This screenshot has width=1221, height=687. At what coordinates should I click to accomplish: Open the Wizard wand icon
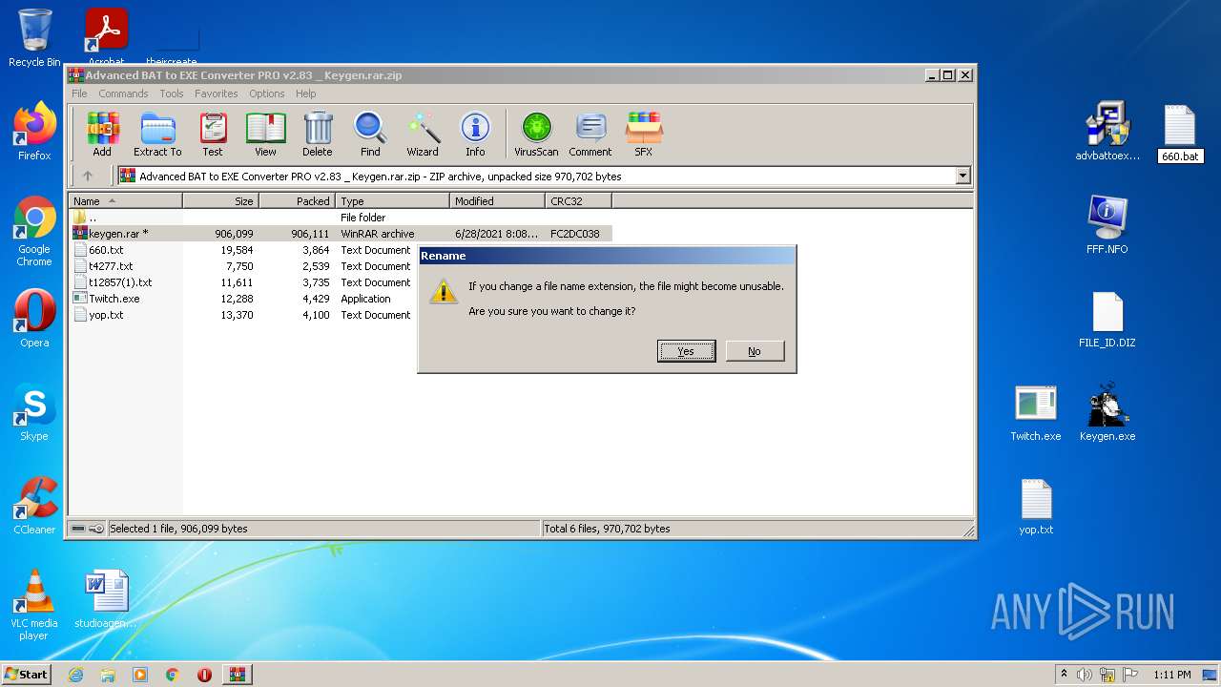423,134
